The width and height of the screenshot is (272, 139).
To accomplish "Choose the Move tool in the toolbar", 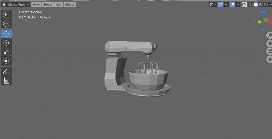I will click(6, 34).
